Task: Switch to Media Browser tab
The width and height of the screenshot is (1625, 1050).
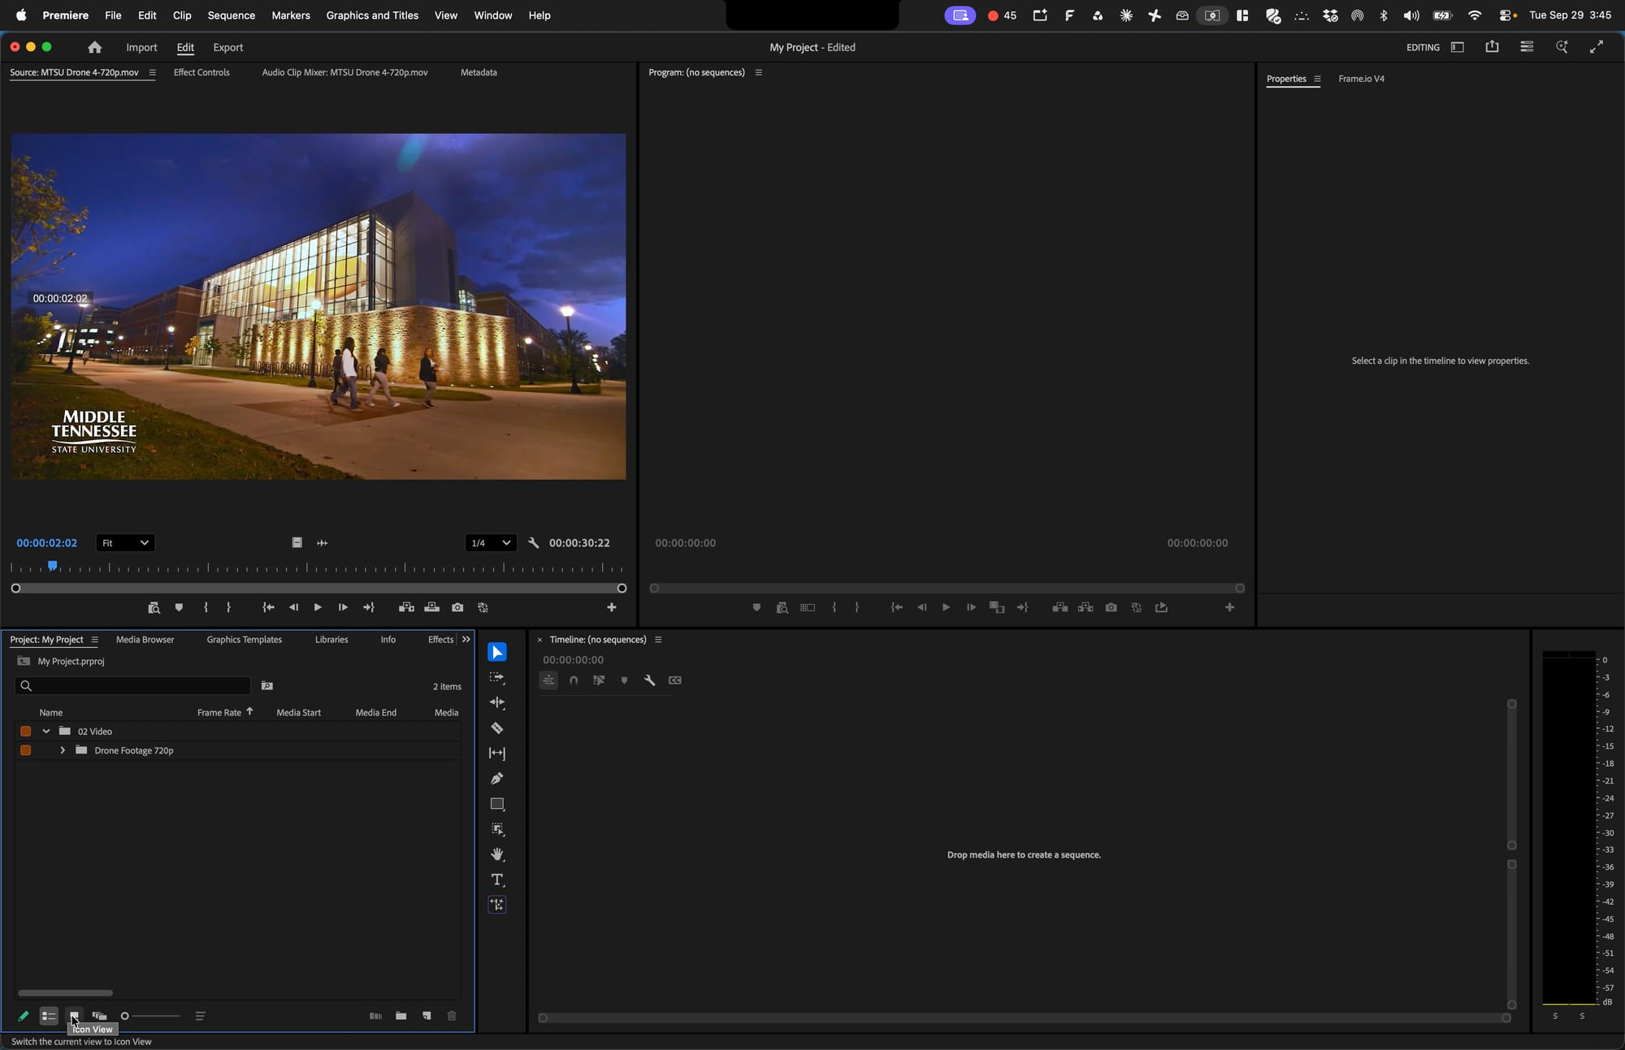Action: point(145,640)
